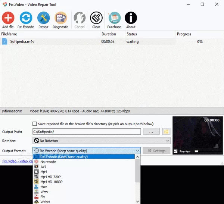Choose Re-Encode (Keep same quality) option
The height and width of the screenshot is (204, 224).
coord(84,157)
